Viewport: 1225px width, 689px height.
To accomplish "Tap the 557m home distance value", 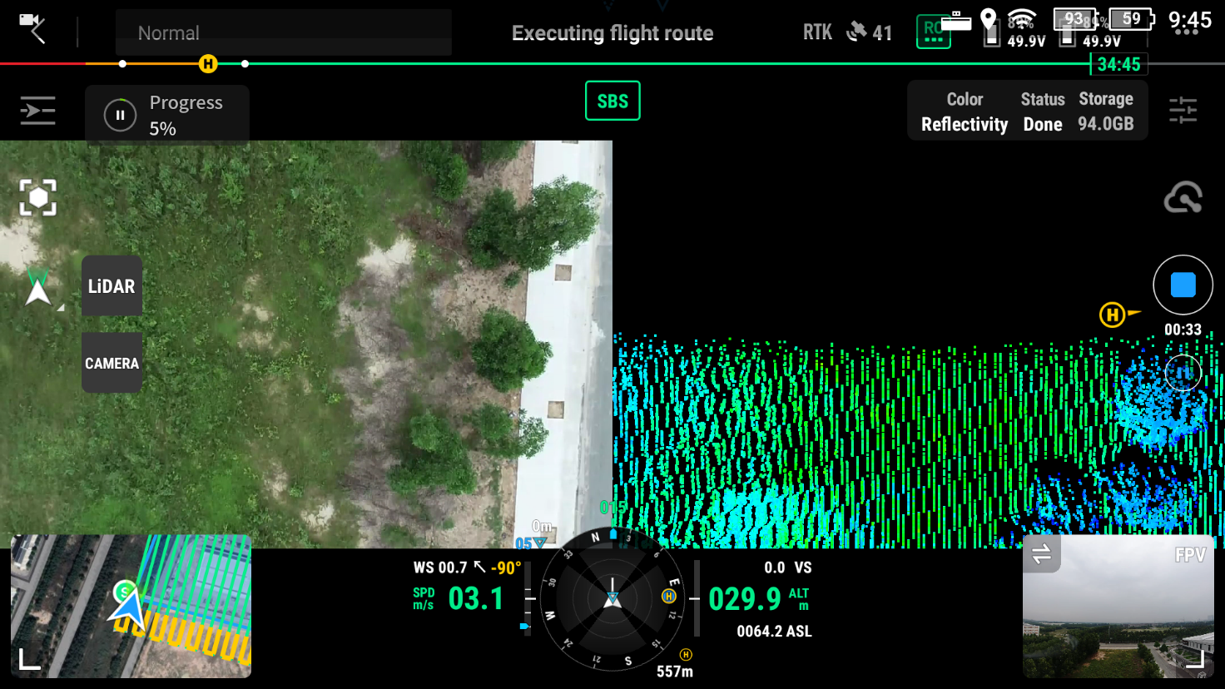I will (675, 672).
